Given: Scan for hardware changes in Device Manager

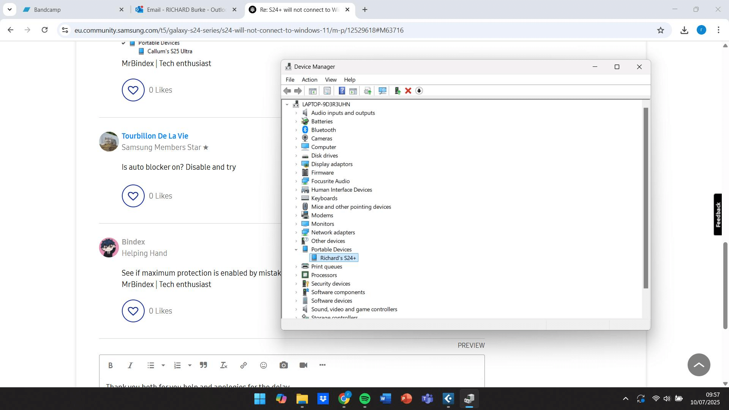Looking at the screenshot, I should tap(382, 91).
